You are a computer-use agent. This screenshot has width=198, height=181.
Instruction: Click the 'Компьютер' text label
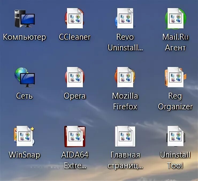[x=25, y=37]
